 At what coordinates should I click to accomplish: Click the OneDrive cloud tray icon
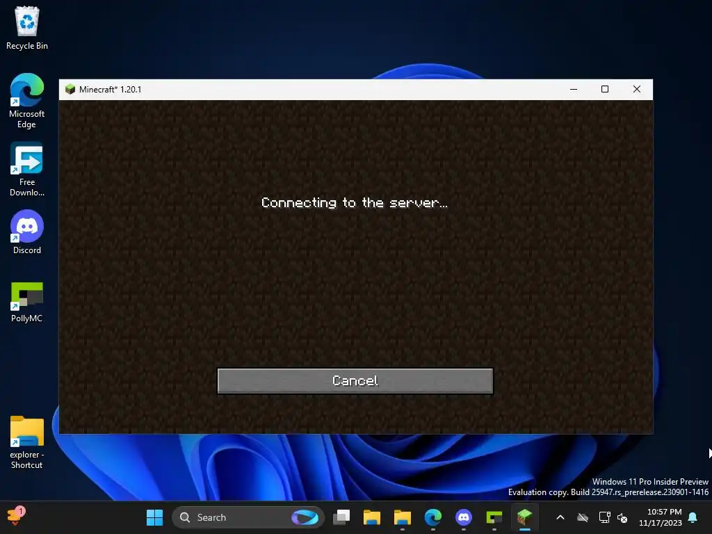[x=583, y=517]
